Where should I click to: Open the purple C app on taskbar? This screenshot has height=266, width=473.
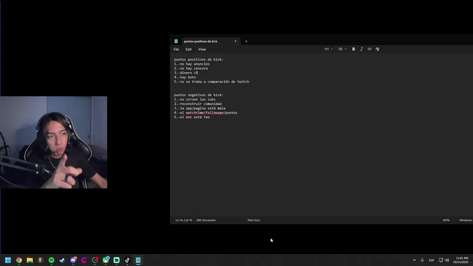tap(84, 260)
